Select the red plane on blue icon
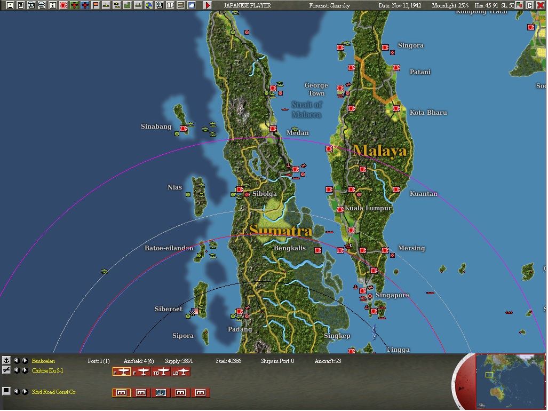This screenshot has width=548, height=411. pos(85,5)
